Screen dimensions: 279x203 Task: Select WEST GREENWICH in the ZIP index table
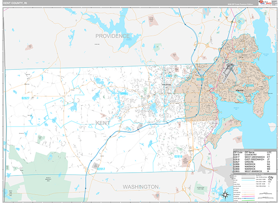coord(255,157)
